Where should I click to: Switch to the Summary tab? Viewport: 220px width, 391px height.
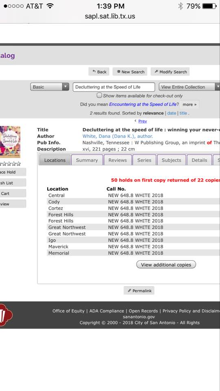(x=87, y=160)
